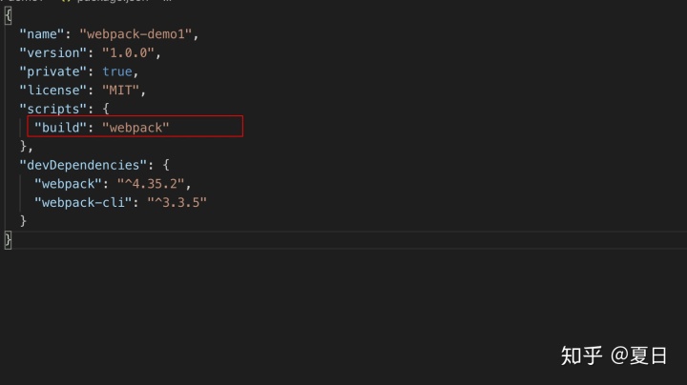Click the true boolean value
The width and height of the screenshot is (687, 385).
pyautogui.click(x=117, y=71)
